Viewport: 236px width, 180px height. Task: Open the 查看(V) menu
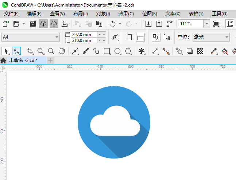(x=57, y=14)
